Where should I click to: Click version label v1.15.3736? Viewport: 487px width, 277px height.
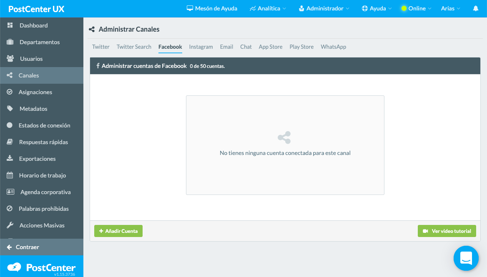(x=65, y=274)
